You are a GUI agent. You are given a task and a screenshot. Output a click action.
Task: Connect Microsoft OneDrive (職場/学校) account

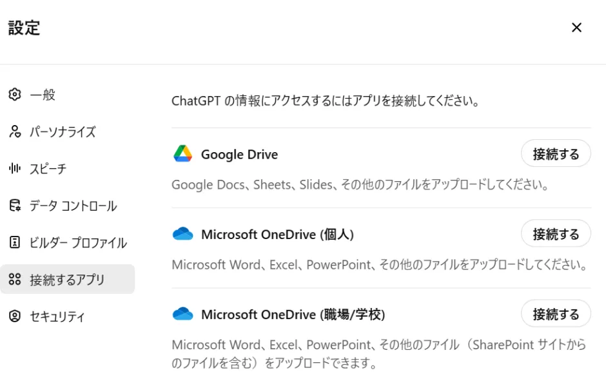click(556, 313)
